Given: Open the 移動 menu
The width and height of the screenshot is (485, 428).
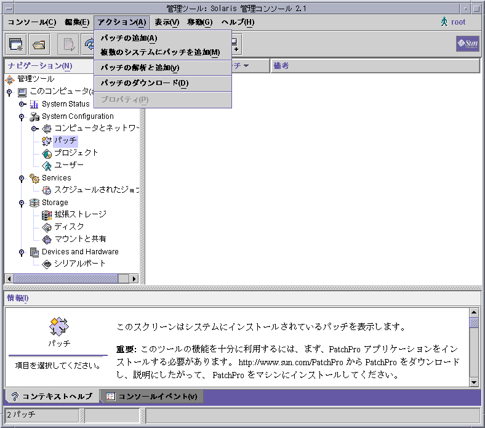Looking at the screenshot, I should (200, 22).
